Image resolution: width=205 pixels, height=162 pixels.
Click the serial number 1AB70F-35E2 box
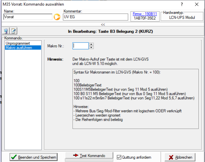tap(145, 19)
